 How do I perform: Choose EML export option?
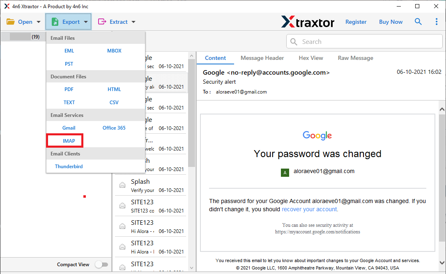pyautogui.click(x=69, y=50)
